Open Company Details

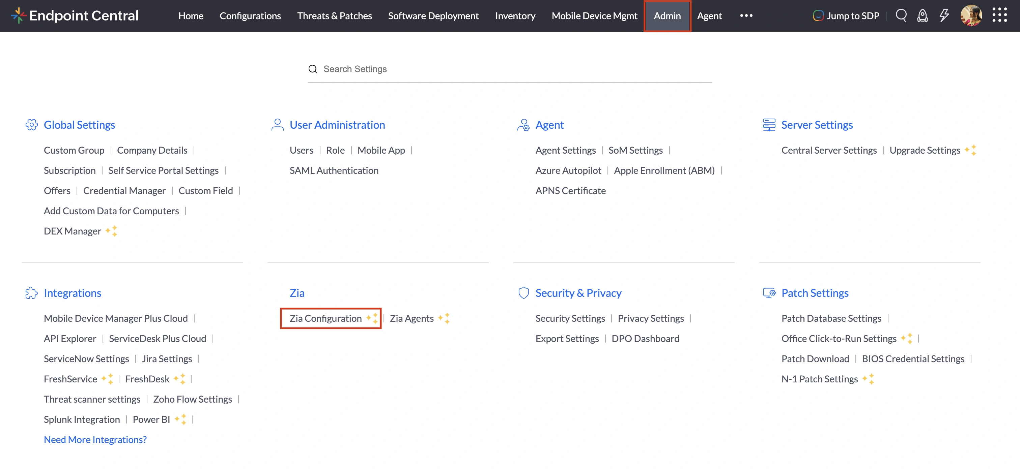[152, 150]
